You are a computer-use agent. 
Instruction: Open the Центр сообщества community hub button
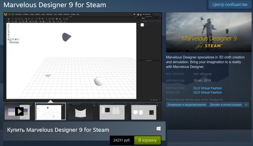(x=230, y=4)
